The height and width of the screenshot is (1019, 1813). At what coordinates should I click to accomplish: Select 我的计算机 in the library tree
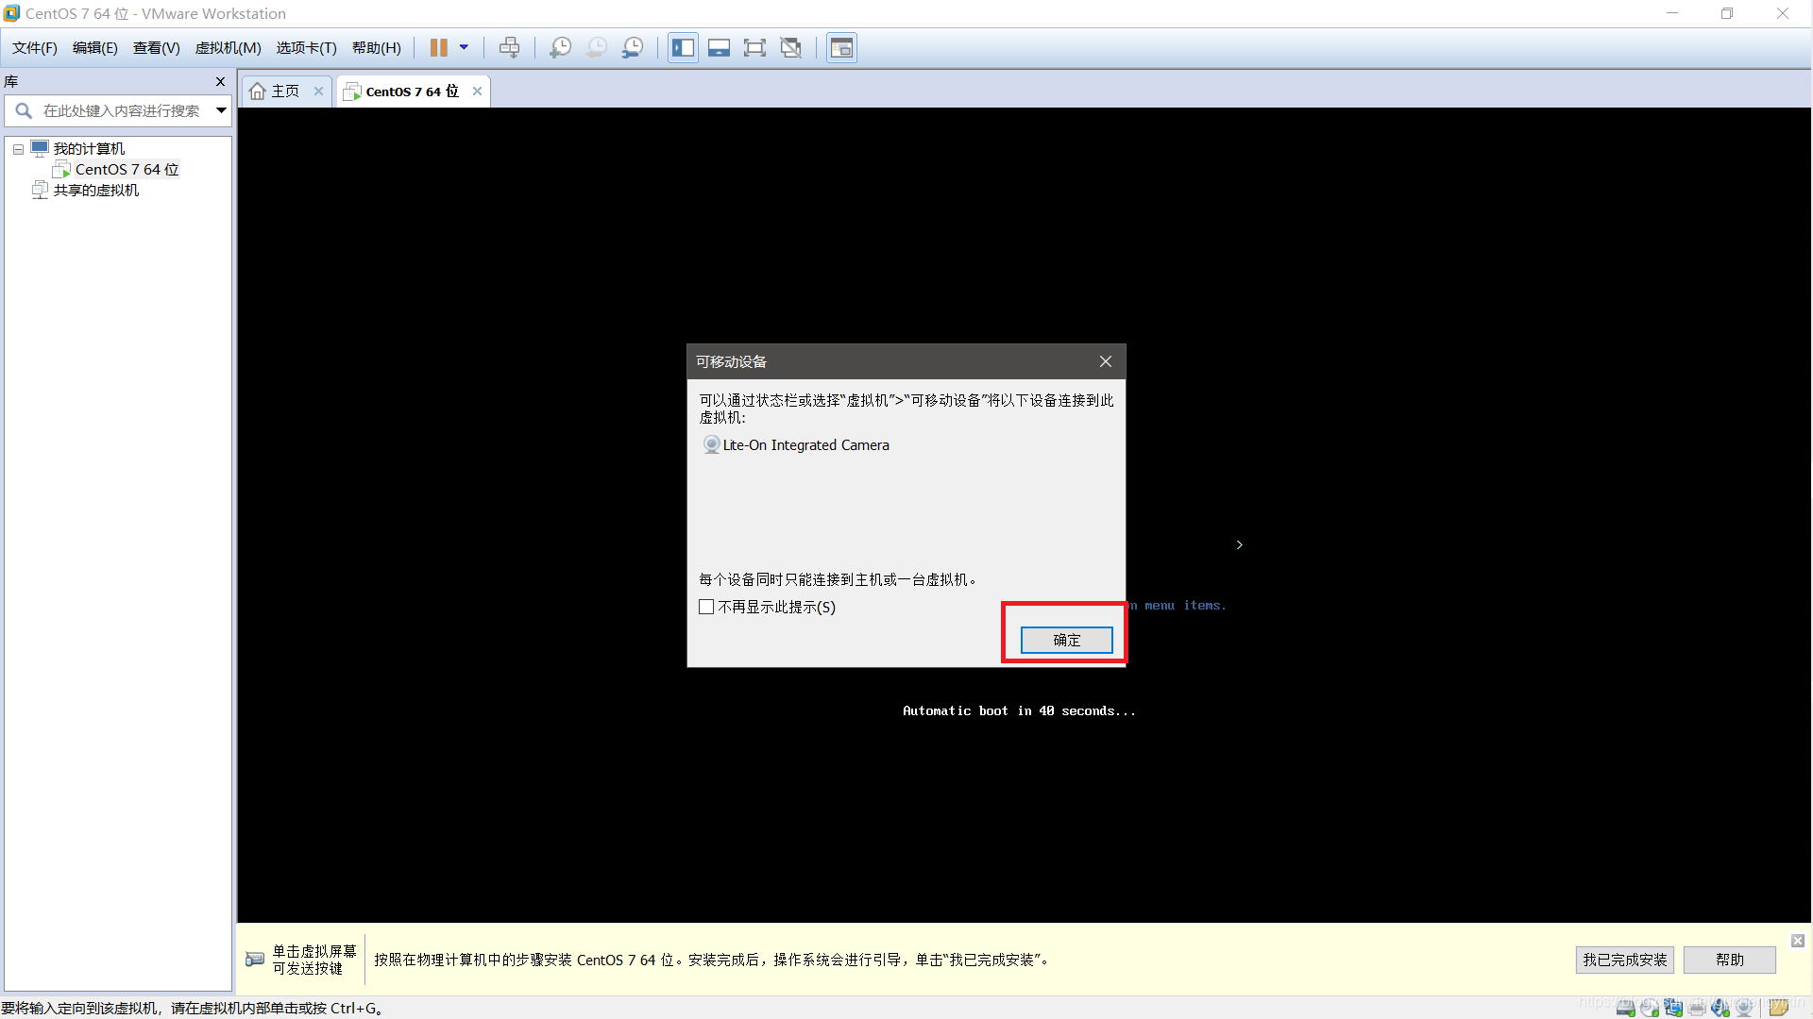(89, 149)
